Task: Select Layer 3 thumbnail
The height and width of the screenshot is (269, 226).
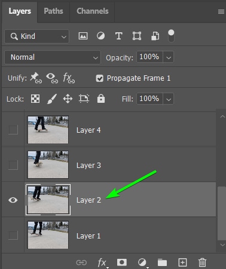Action: (x=48, y=164)
